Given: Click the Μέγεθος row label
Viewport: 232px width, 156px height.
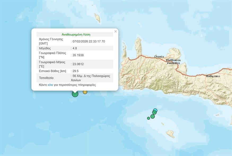Looking at the screenshot, I should coord(45,48).
